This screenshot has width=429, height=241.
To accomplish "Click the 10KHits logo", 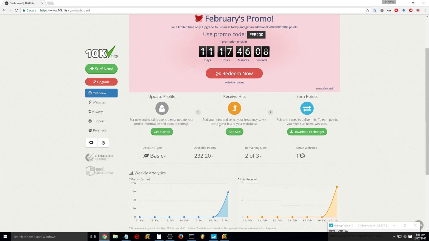I will point(101,52).
